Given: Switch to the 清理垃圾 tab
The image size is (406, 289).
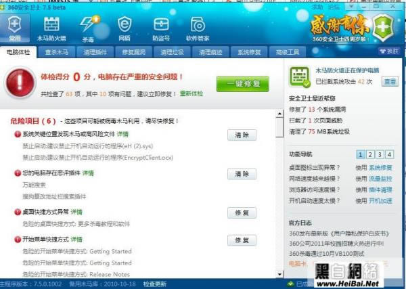Looking at the screenshot, I should 172,52.
